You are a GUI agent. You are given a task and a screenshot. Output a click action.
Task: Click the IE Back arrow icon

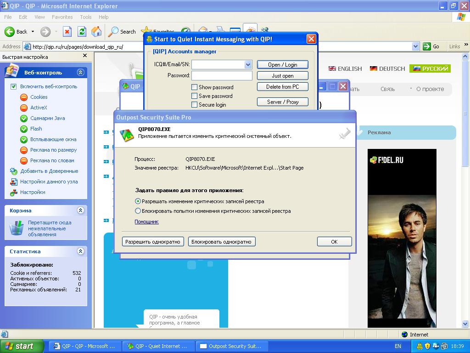tap(9, 32)
